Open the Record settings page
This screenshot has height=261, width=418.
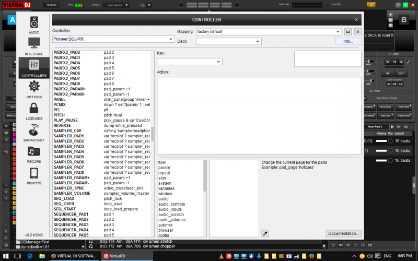[x=34, y=154]
